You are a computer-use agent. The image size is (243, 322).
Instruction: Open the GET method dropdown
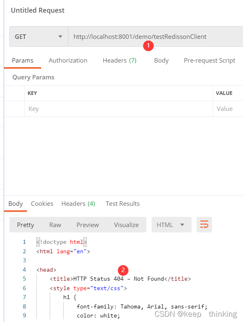39,36
